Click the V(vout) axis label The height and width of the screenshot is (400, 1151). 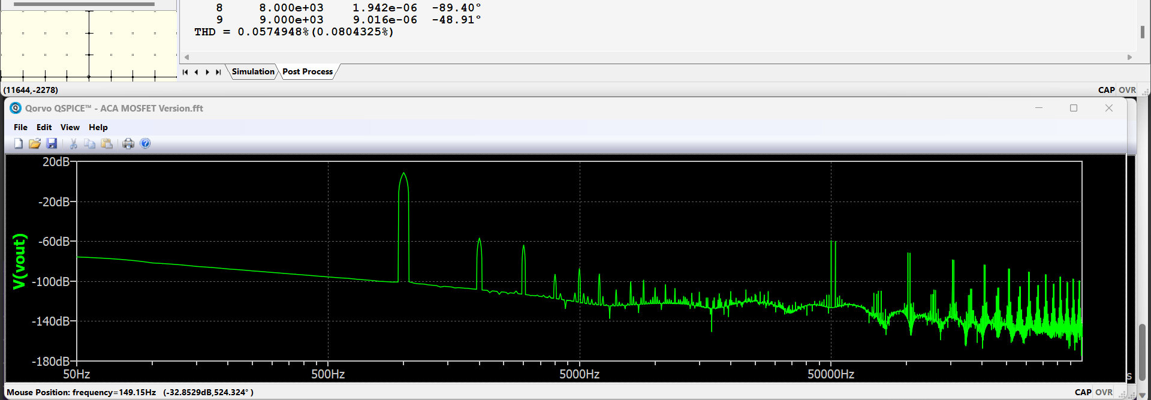pyautogui.click(x=20, y=261)
